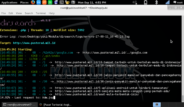
Task: Click the [16:49:30] 200 43KB /15 line
Action: coord(24,72)
